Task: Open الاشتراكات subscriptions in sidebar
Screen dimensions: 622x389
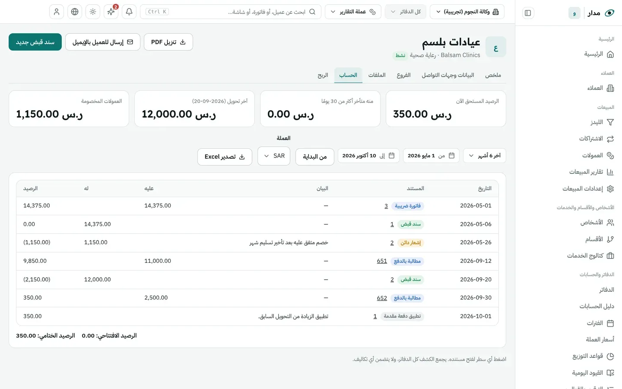Action: 596,139
